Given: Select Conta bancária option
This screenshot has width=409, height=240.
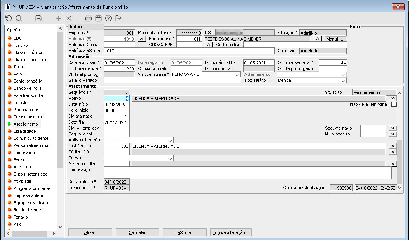Looking at the screenshot, I should coord(28,81).
